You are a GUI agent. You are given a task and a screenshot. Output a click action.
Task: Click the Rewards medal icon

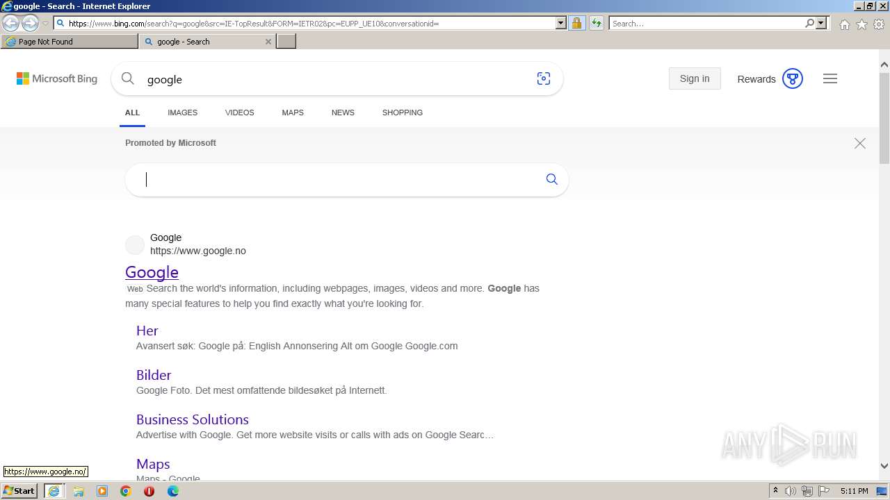[x=793, y=78]
